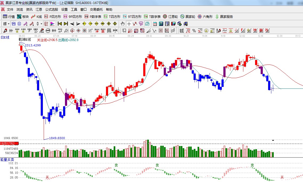Toggle the pressed colored flag chart button
Image resolution: width=303 pixels, height=182 pixels.
pos(52,24)
